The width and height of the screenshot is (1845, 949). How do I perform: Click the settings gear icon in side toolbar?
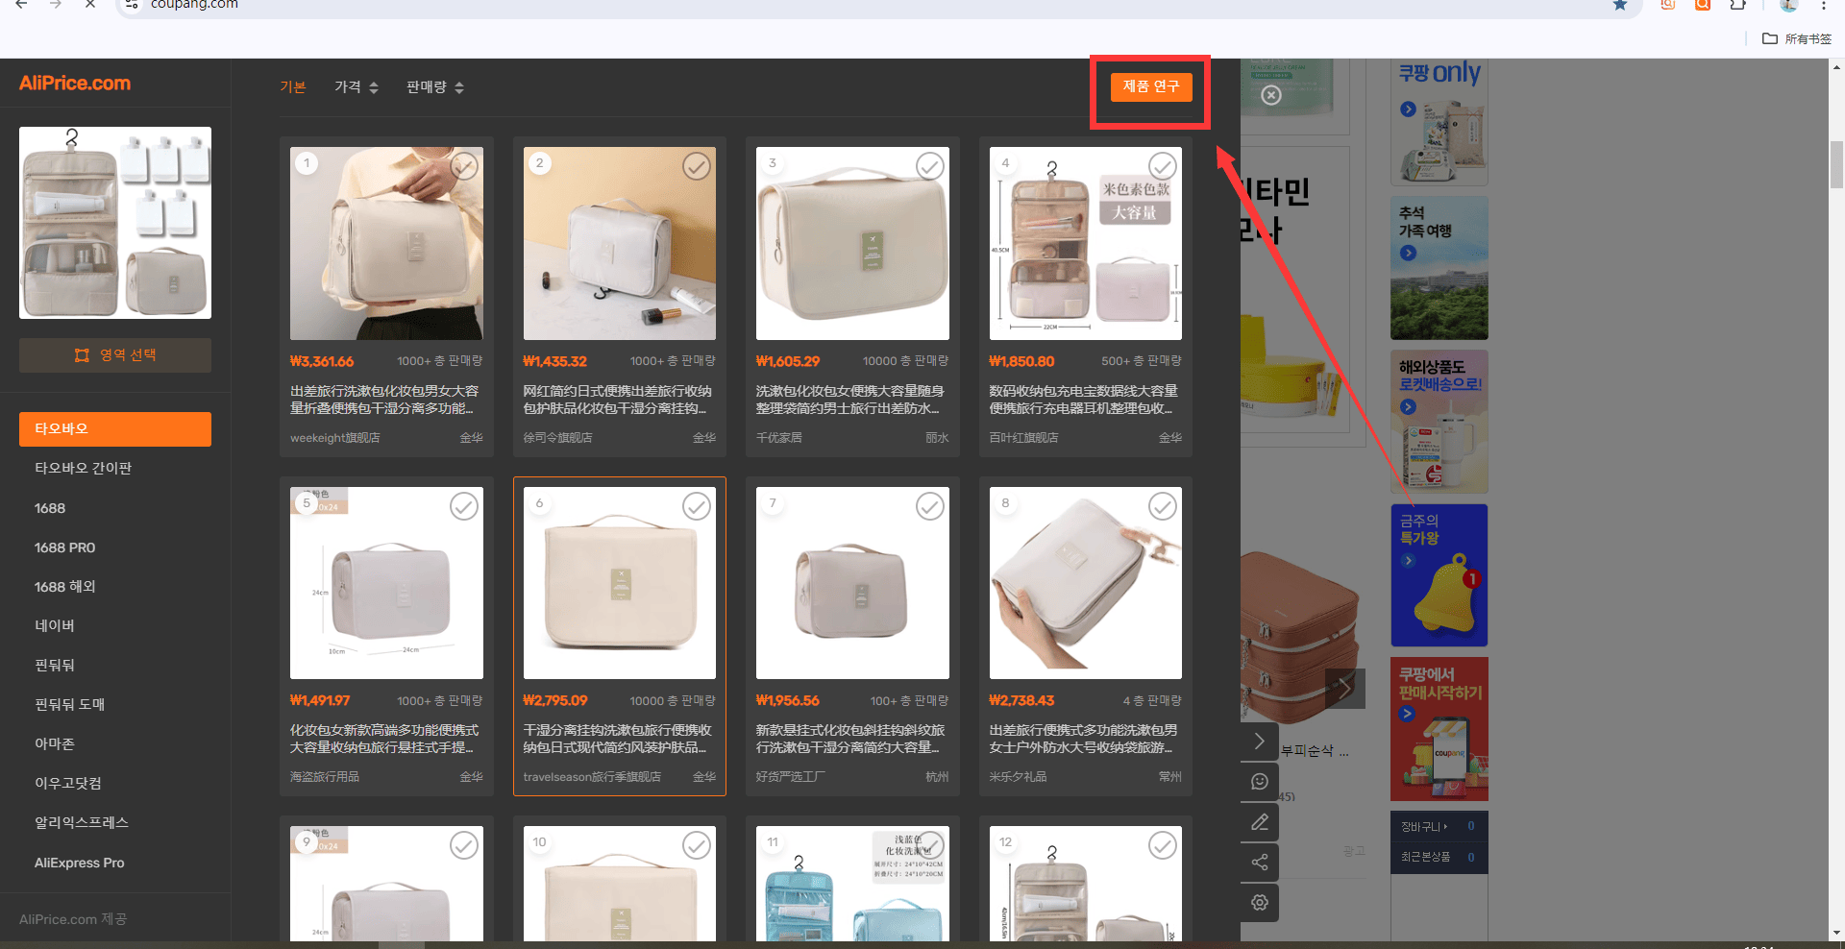click(1260, 903)
